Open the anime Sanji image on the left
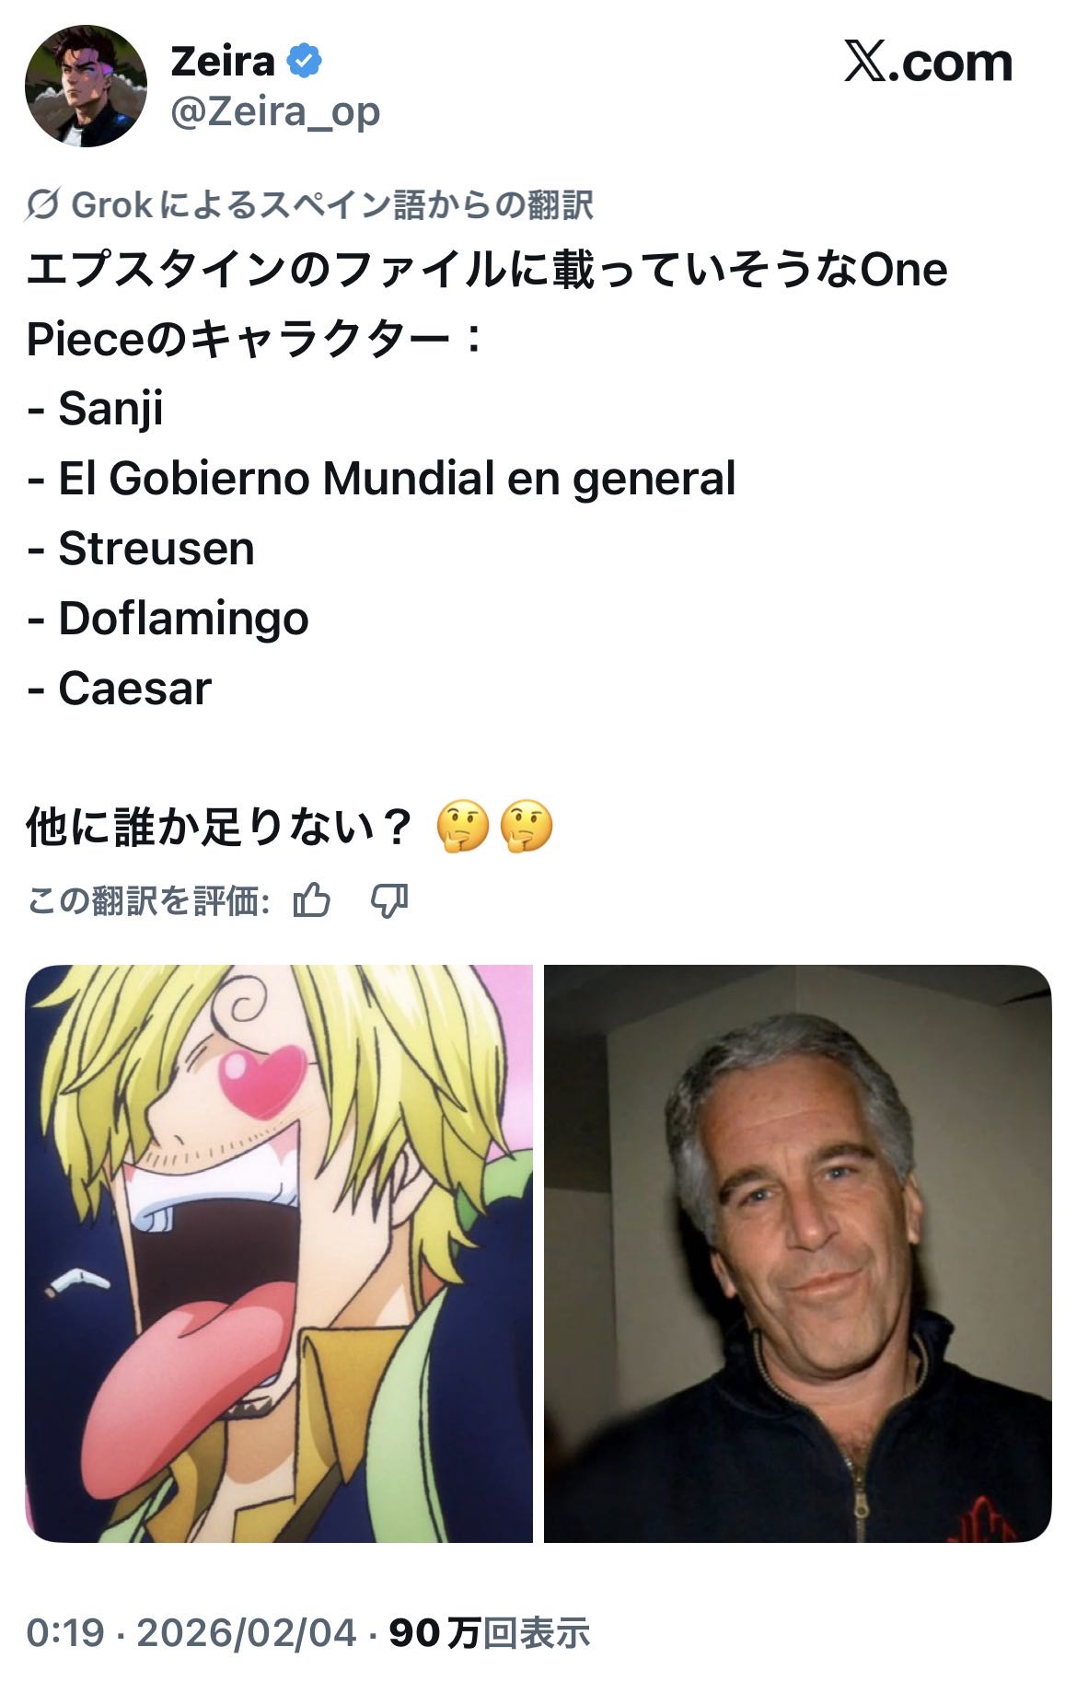The image size is (1077, 1693). point(279,1253)
